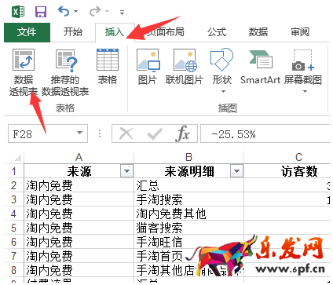Click cell B4 containing 淘内免费其他
The height and width of the screenshot is (285, 333).
(188, 214)
